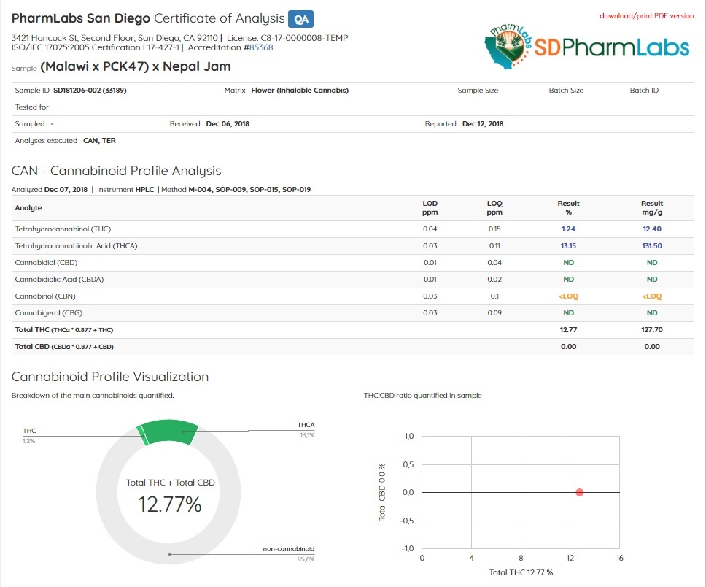Screen dimensions: 706x587
Task: Click Cannabigerol (CBG) row label
Action: (49, 313)
